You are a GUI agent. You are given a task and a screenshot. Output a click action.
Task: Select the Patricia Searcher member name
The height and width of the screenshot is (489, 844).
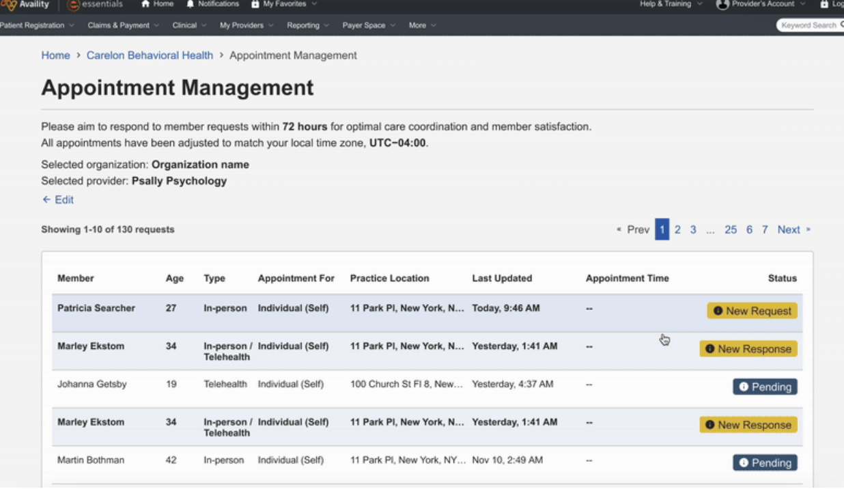click(96, 308)
